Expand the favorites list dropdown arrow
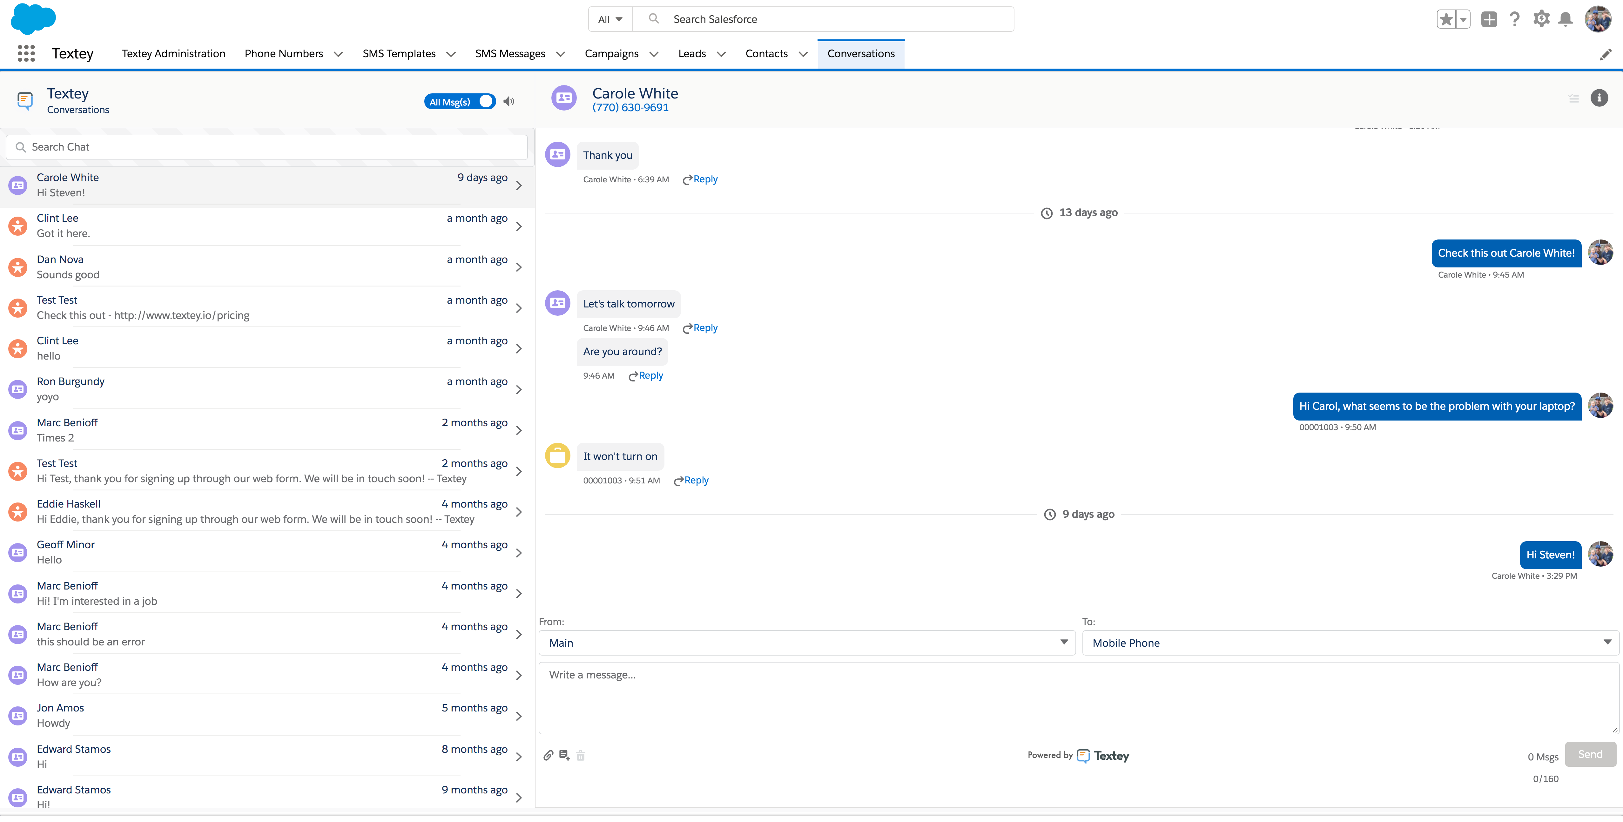Screen dimensions: 1623x822 [x=1463, y=19]
